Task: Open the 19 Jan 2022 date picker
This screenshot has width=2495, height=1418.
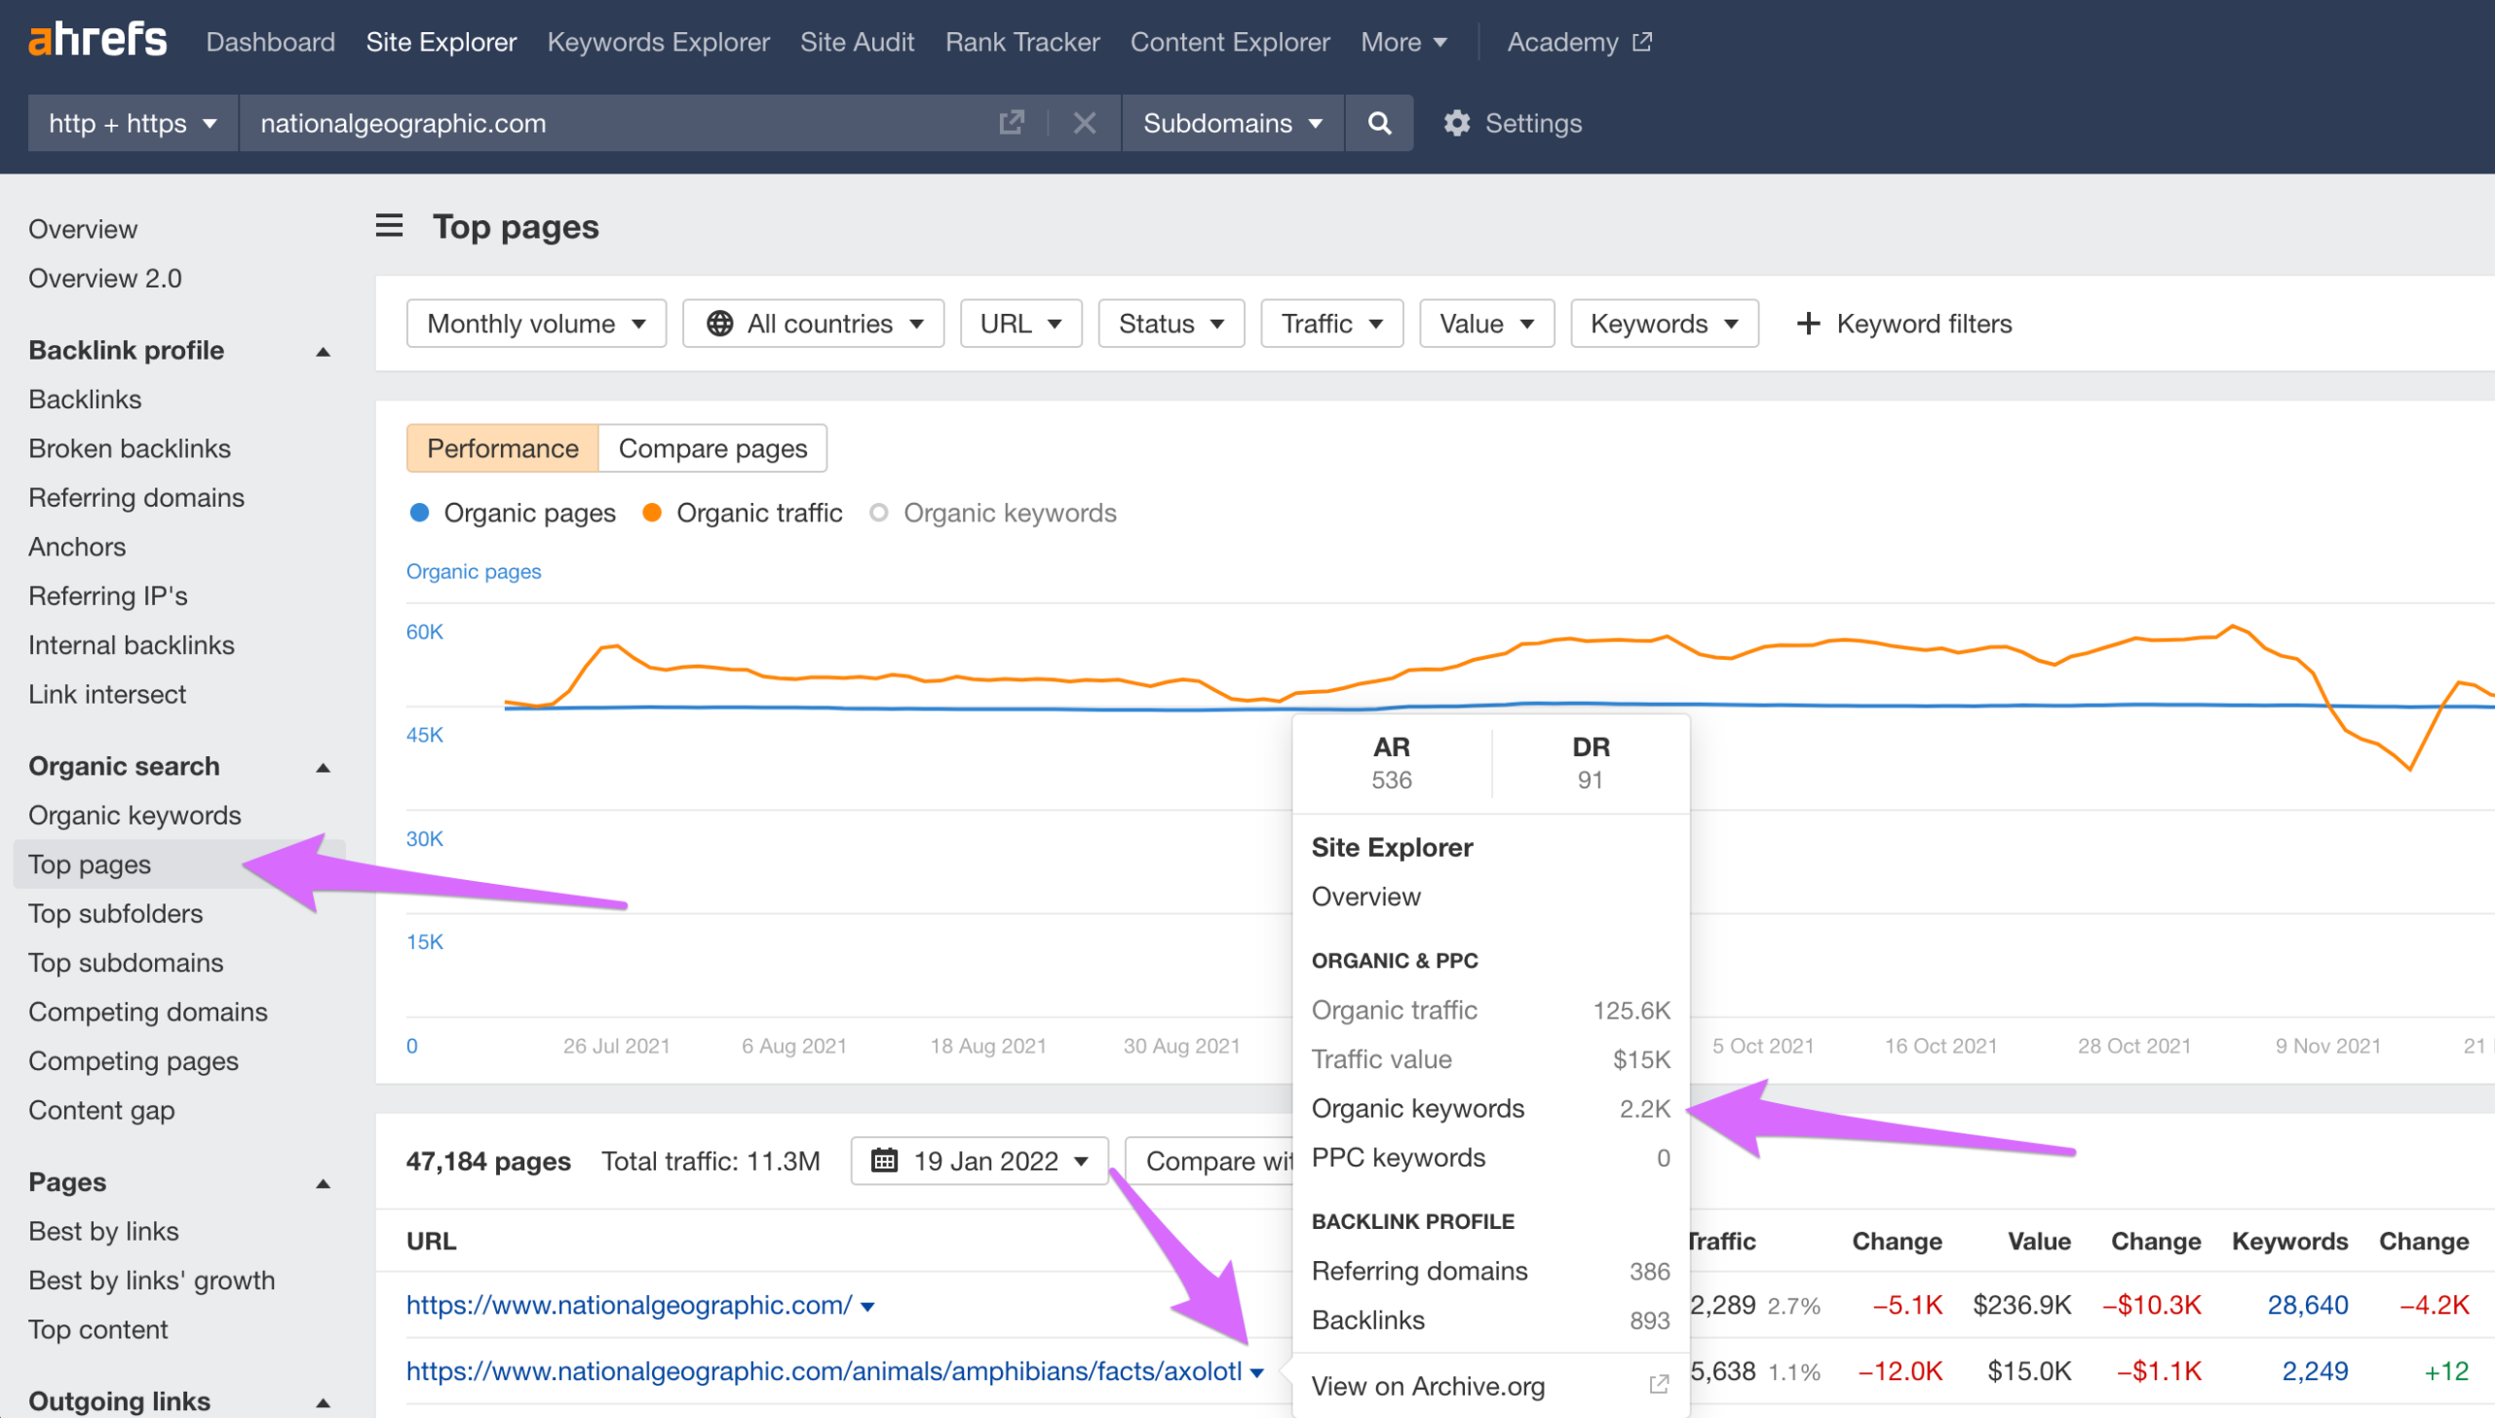Action: pyautogui.click(x=979, y=1161)
